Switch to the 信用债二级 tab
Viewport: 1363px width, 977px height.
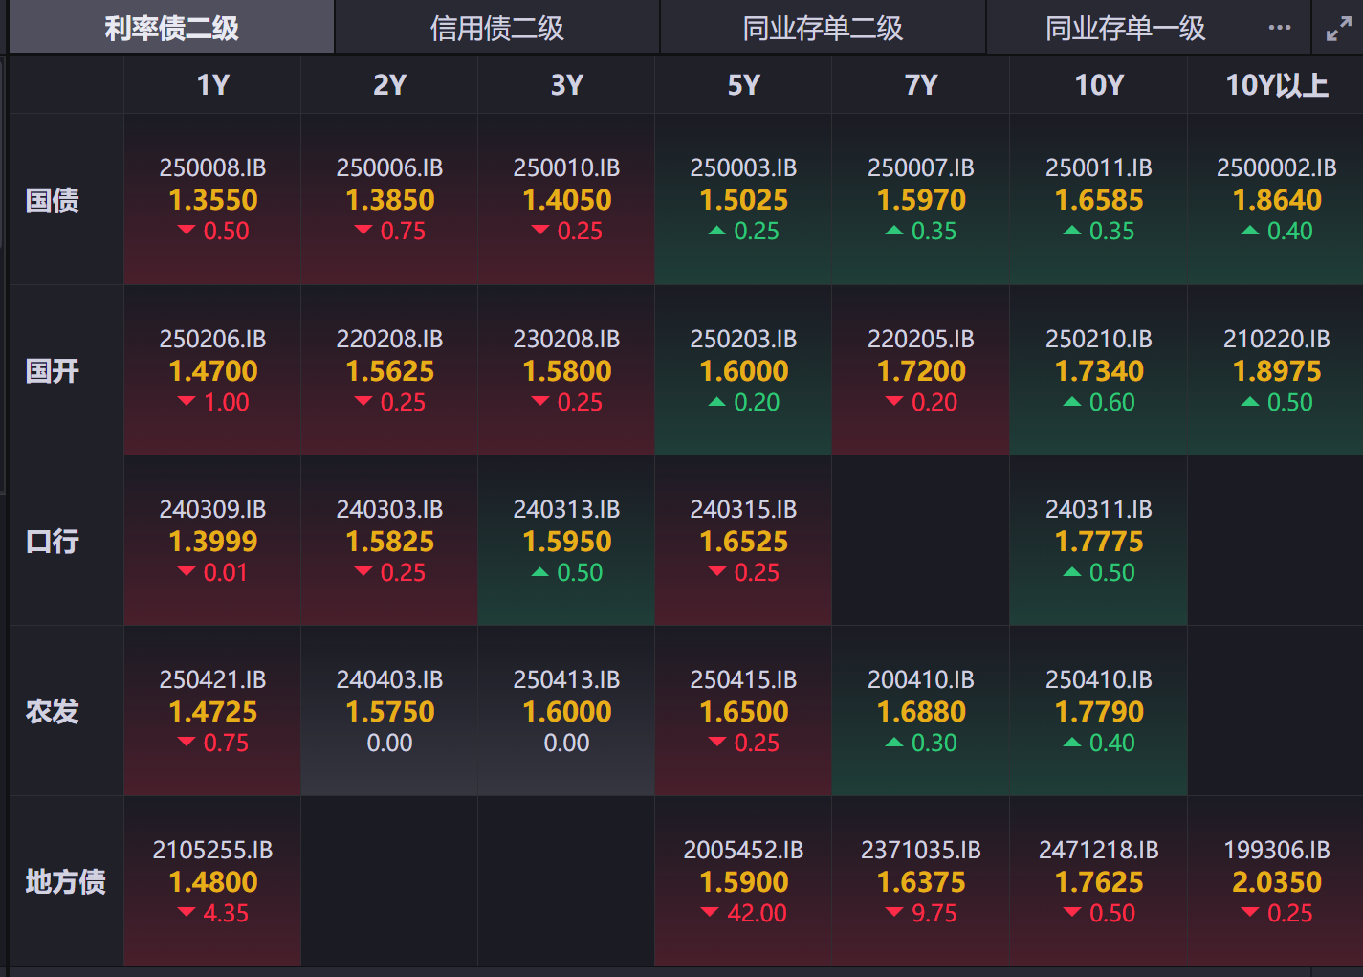point(497,28)
